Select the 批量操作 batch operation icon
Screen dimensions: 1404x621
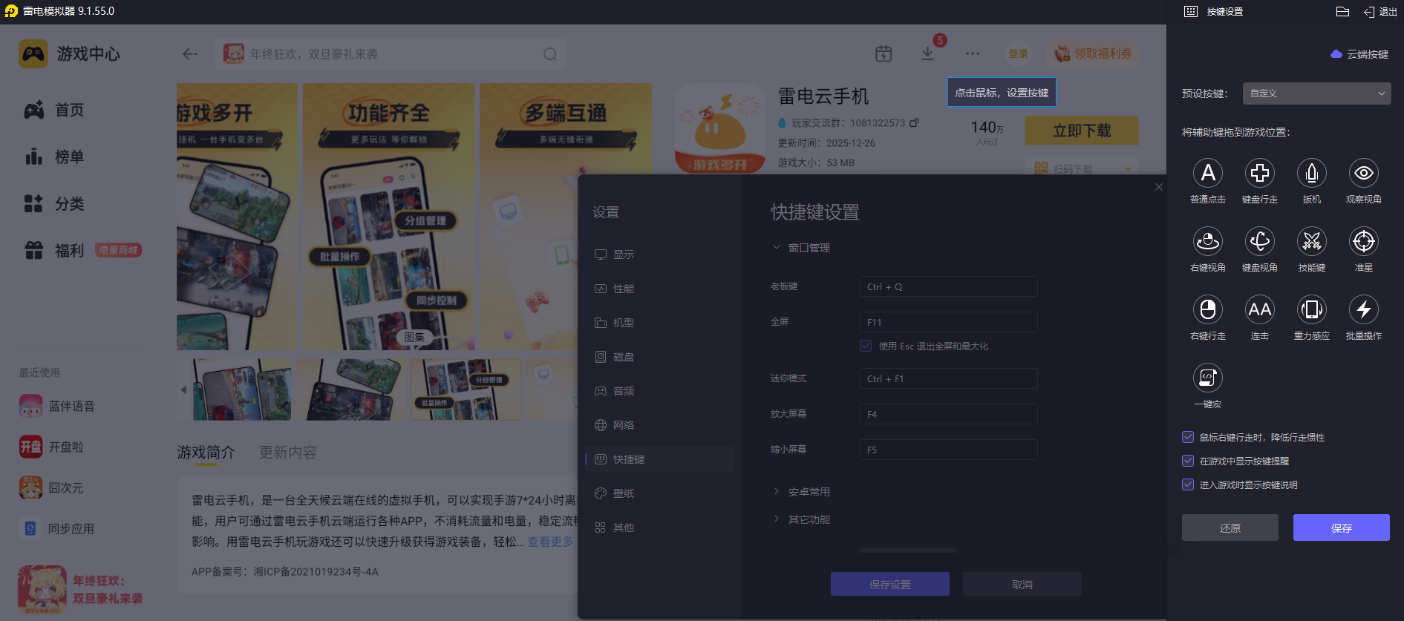pos(1364,309)
